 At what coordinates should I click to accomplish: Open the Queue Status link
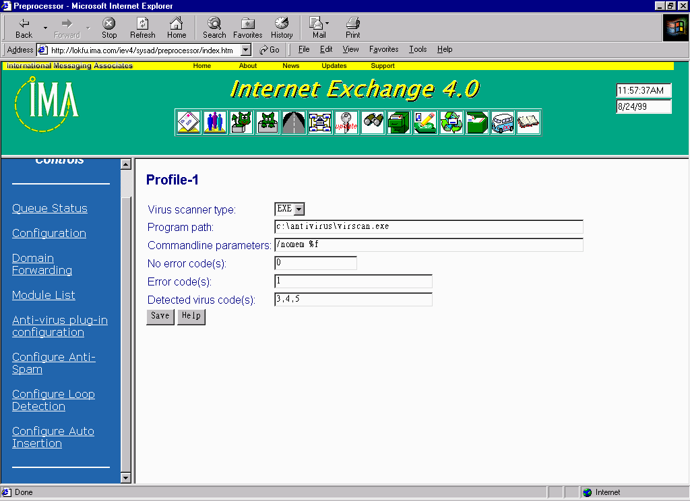pos(50,209)
